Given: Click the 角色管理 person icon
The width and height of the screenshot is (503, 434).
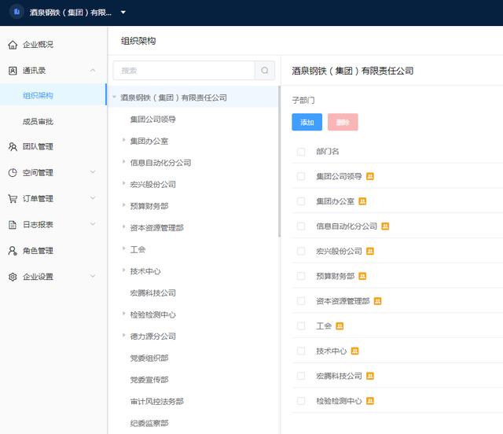Looking at the screenshot, I should pyautogui.click(x=13, y=251).
